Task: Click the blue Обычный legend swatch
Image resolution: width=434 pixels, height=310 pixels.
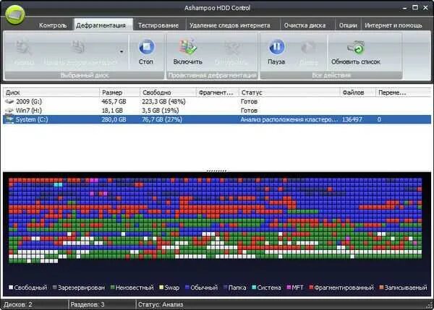Action: click(187, 288)
